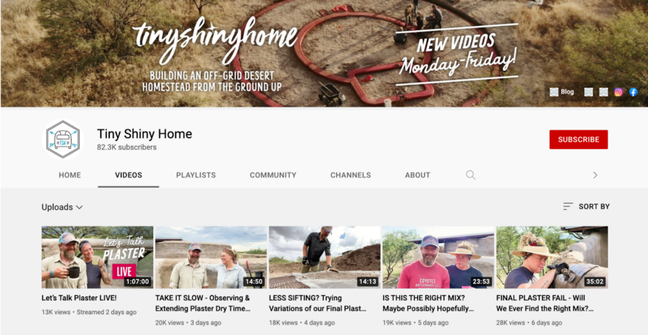Click the Tiny Shiny Home channel avatar
Image resolution: width=648 pixels, height=335 pixels.
62,140
